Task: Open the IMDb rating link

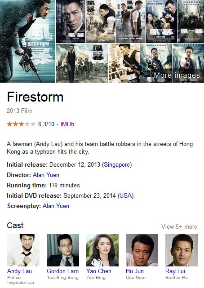Action: [x=67, y=124]
